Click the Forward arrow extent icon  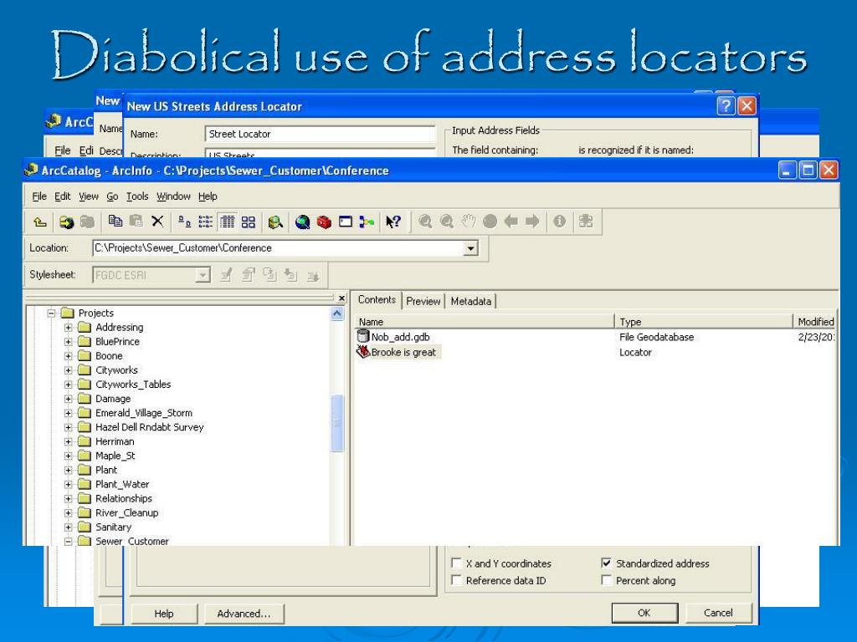[532, 221]
